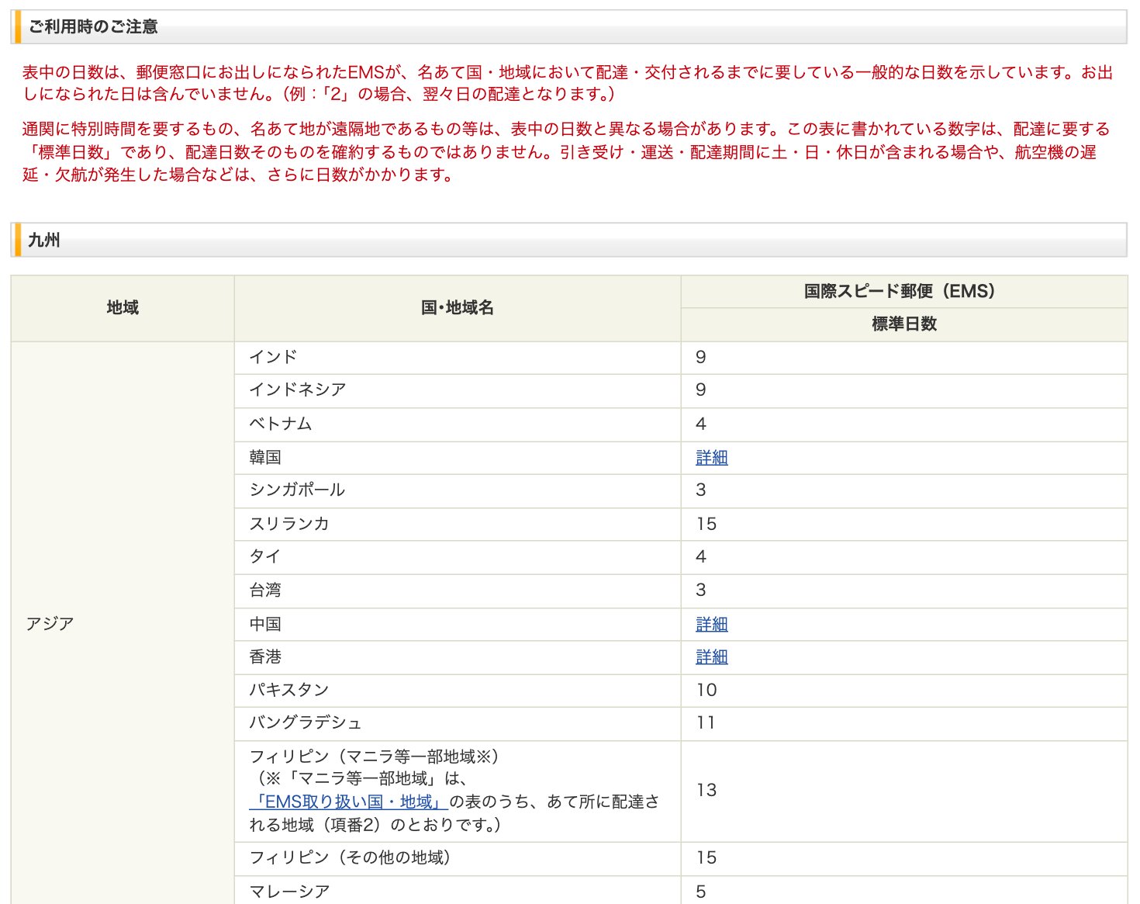
Task: Select the ベトナム country name
Action: point(281,424)
